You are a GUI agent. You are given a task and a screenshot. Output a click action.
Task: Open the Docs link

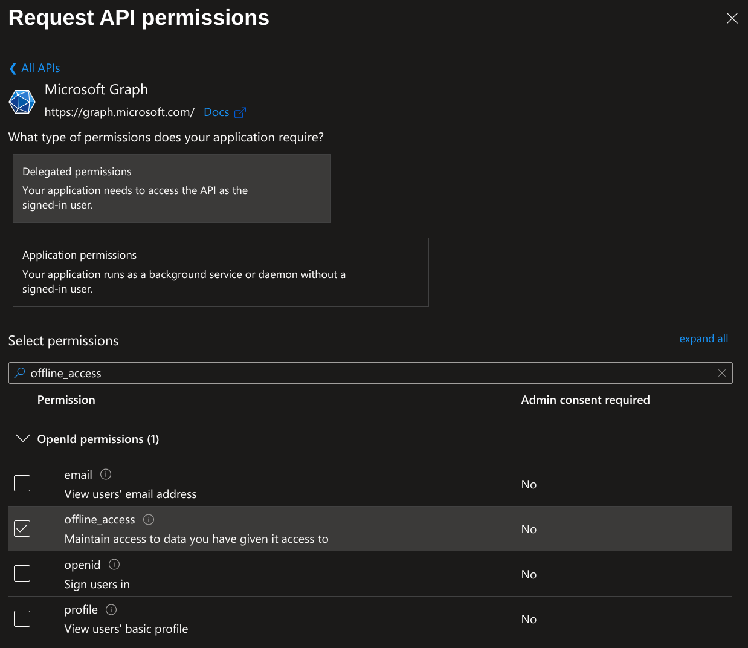[216, 112]
